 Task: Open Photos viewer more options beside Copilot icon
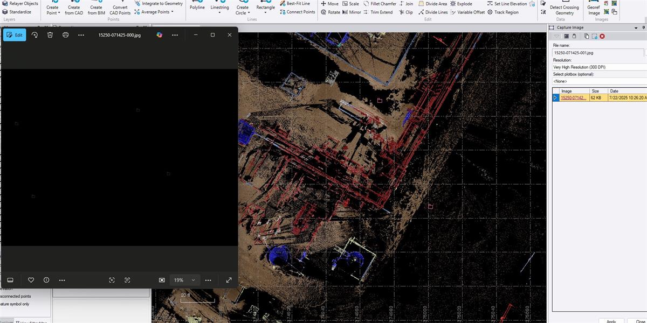[x=175, y=35]
